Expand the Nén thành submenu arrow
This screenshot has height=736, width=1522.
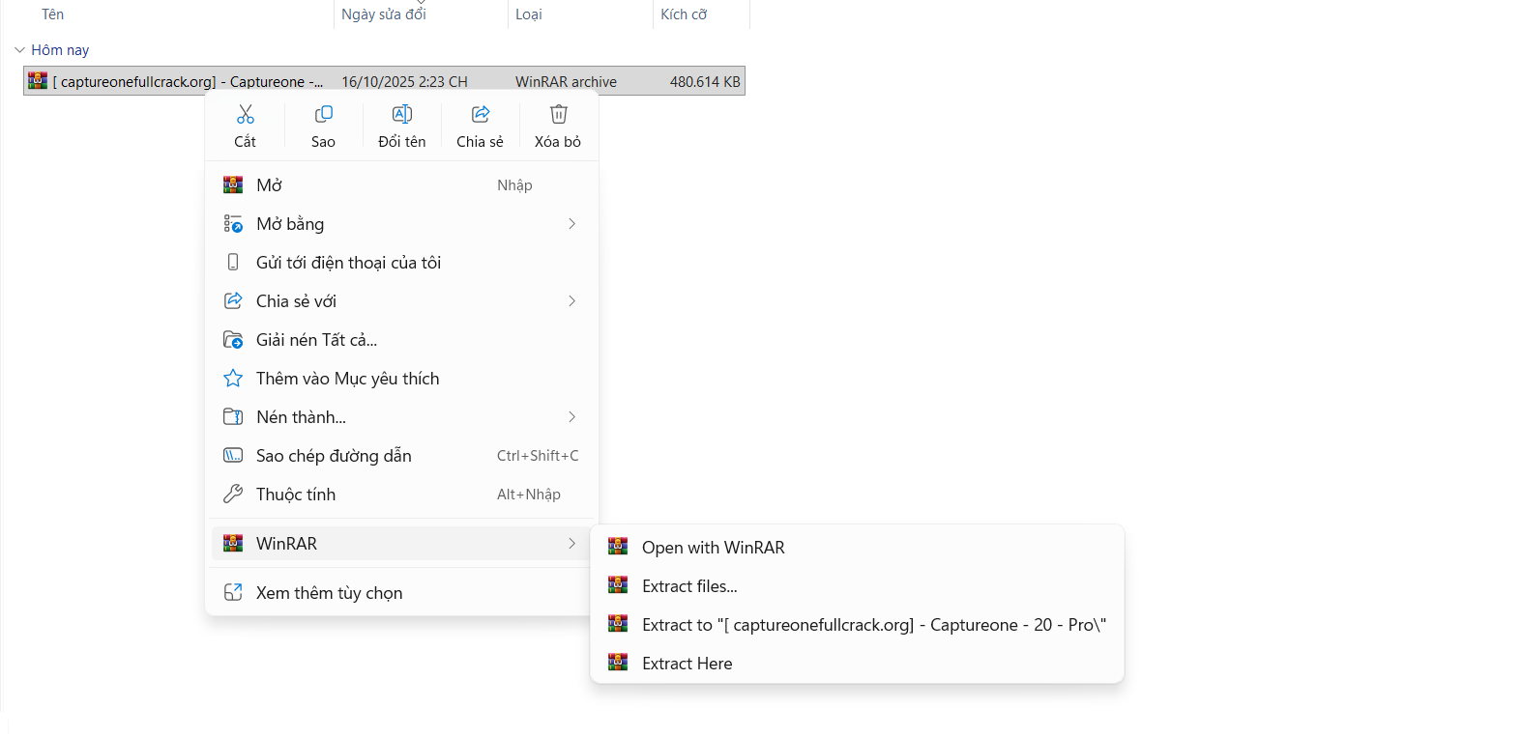coord(571,417)
